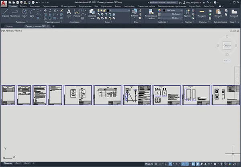This screenshot has width=241, height=167.
Task: Click the Customization menu icon in status bar
Action: tap(238, 164)
